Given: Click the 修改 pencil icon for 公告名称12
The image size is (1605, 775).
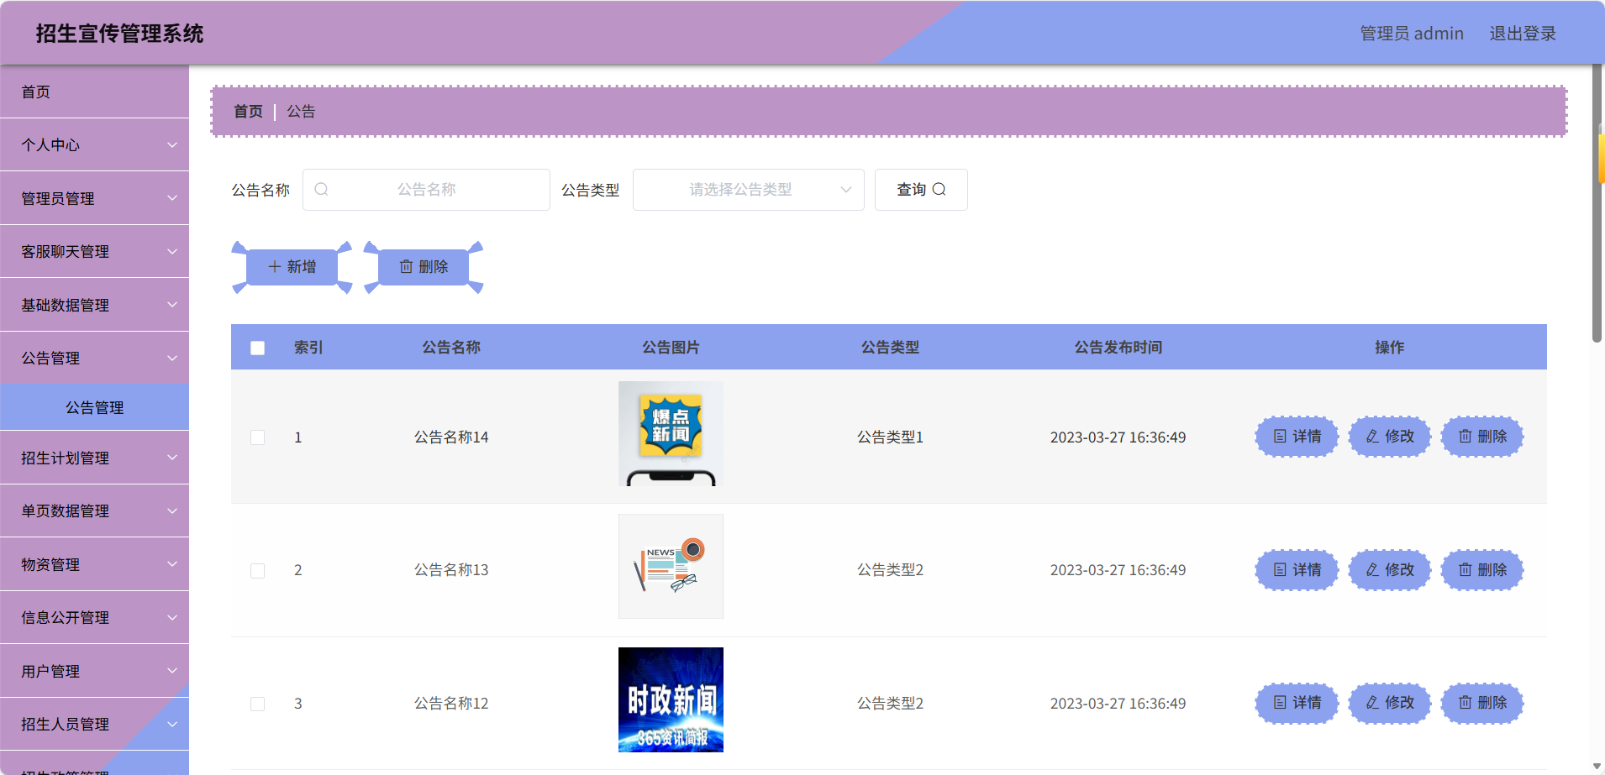Looking at the screenshot, I should pyautogui.click(x=1372, y=703).
